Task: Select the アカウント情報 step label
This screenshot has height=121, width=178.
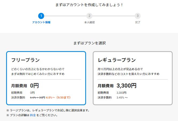Action: [x=41, y=22]
